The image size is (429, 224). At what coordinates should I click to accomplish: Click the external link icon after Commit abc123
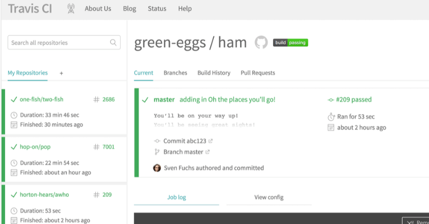point(210,141)
